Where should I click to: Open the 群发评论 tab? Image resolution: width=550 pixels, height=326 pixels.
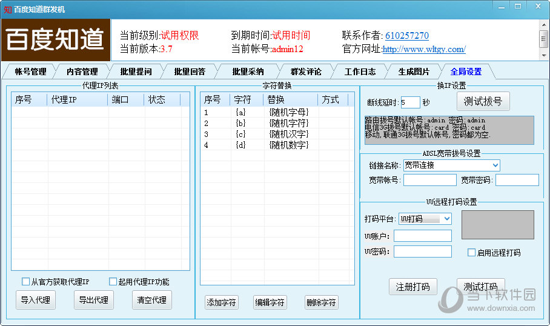coord(306,72)
